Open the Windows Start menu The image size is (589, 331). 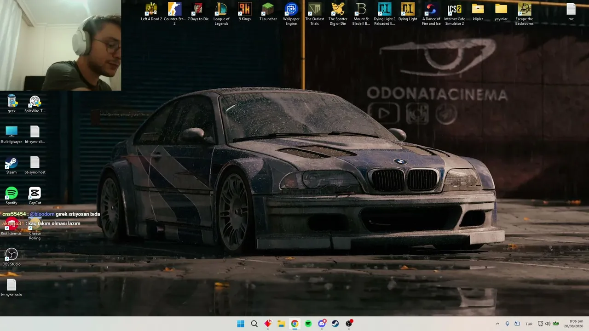(241, 324)
